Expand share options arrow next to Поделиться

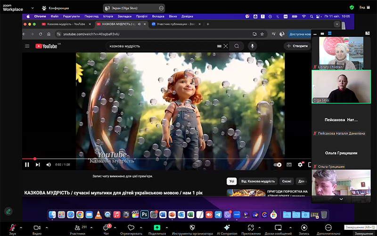pyautogui.click(x=167, y=228)
